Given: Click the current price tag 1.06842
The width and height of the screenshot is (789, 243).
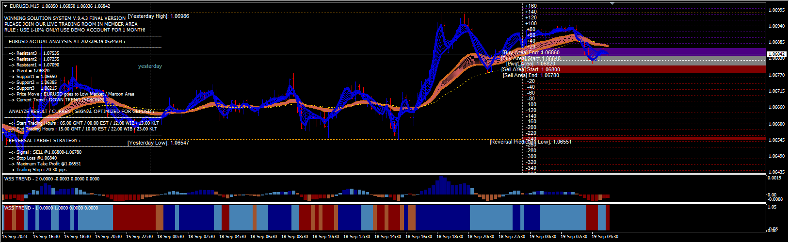Looking at the screenshot, I should 776,54.
